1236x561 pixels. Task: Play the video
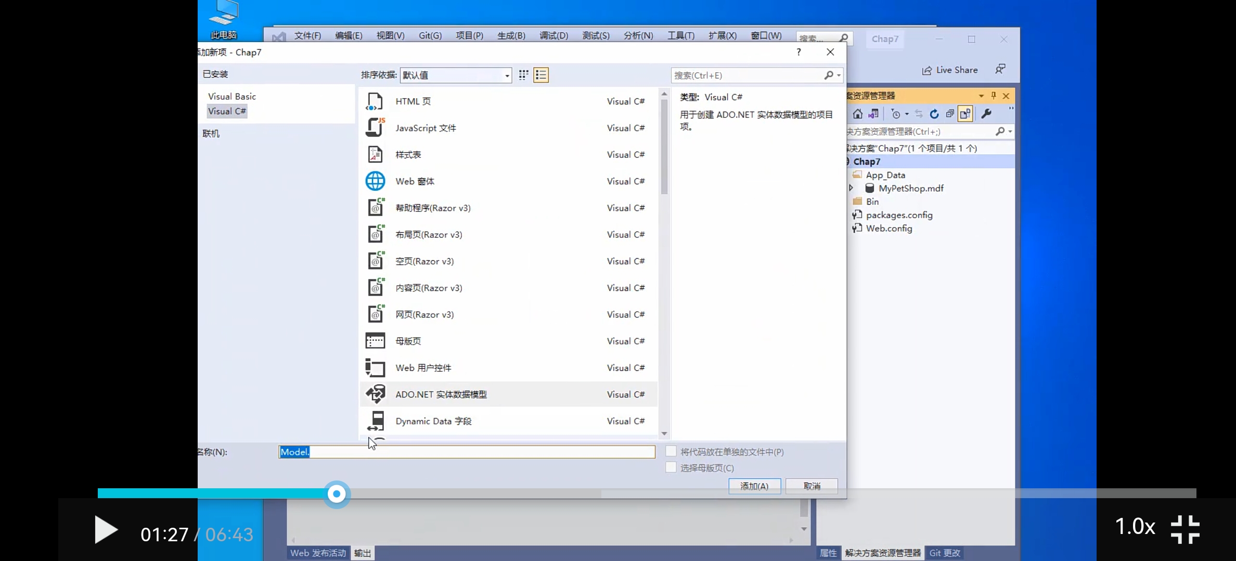pyautogui.click(x=106, y=530)
